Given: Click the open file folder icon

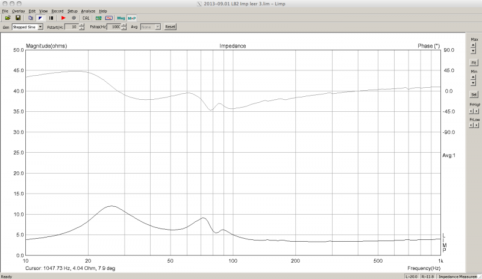Looking at the screenshot, I should click(x=8, y=18).
